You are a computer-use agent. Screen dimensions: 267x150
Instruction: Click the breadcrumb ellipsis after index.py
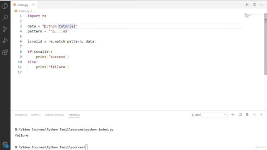click(34, 11)
